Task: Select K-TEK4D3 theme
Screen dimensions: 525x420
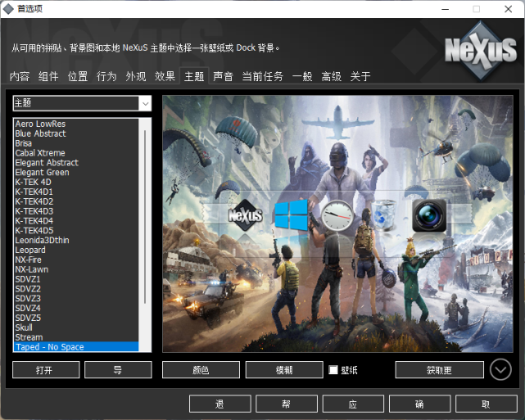Action: pos(75,211)
